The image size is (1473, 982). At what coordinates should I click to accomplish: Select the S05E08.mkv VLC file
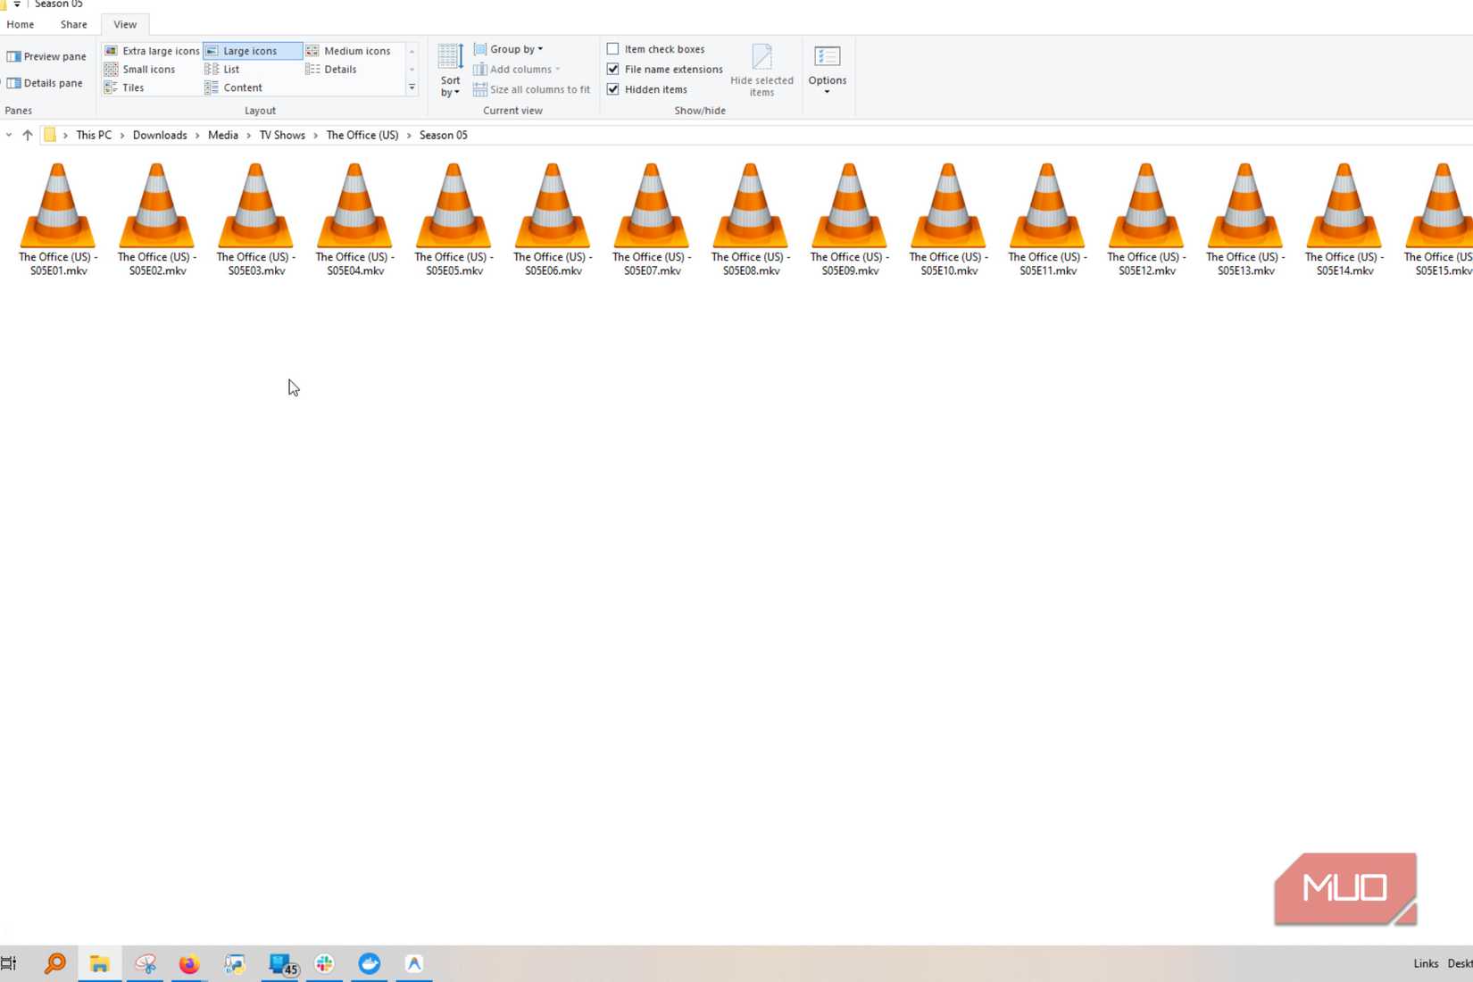click(x=752, y=219)
